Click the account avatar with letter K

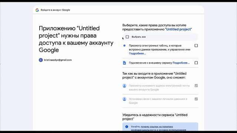pos(41,60)
